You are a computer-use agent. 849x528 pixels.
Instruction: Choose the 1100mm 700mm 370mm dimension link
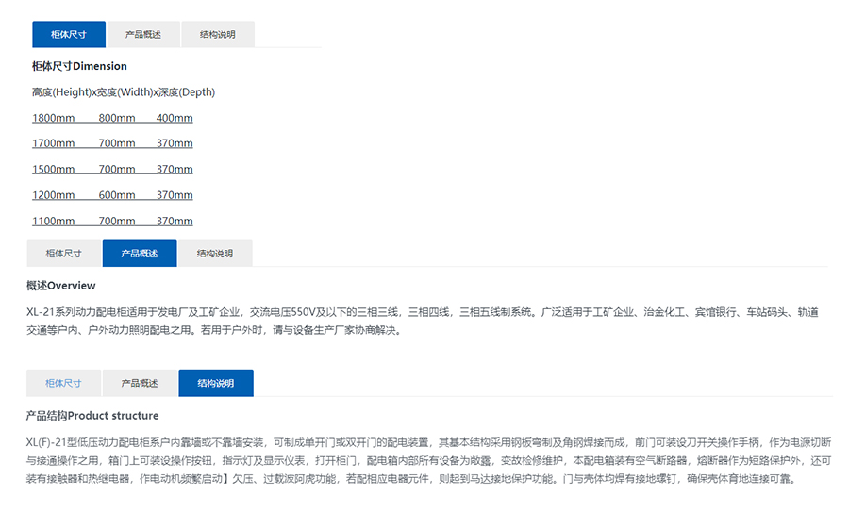(x=112, y=222)
